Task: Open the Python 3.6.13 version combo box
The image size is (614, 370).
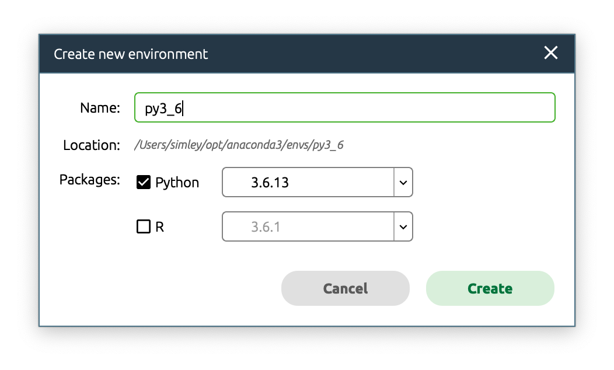Action: (308, 183)
